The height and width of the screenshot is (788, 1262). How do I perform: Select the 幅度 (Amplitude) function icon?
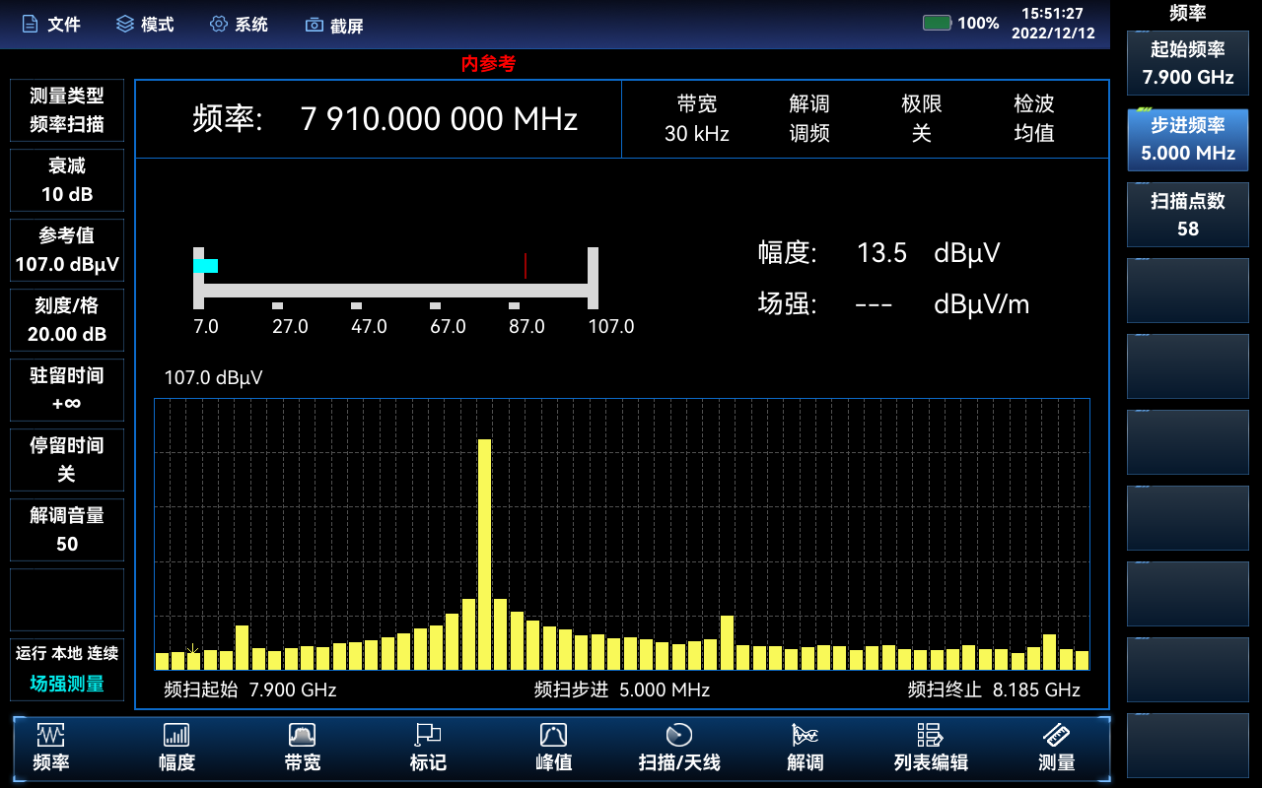175,747
